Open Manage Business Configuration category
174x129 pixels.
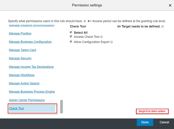point(30,42)
